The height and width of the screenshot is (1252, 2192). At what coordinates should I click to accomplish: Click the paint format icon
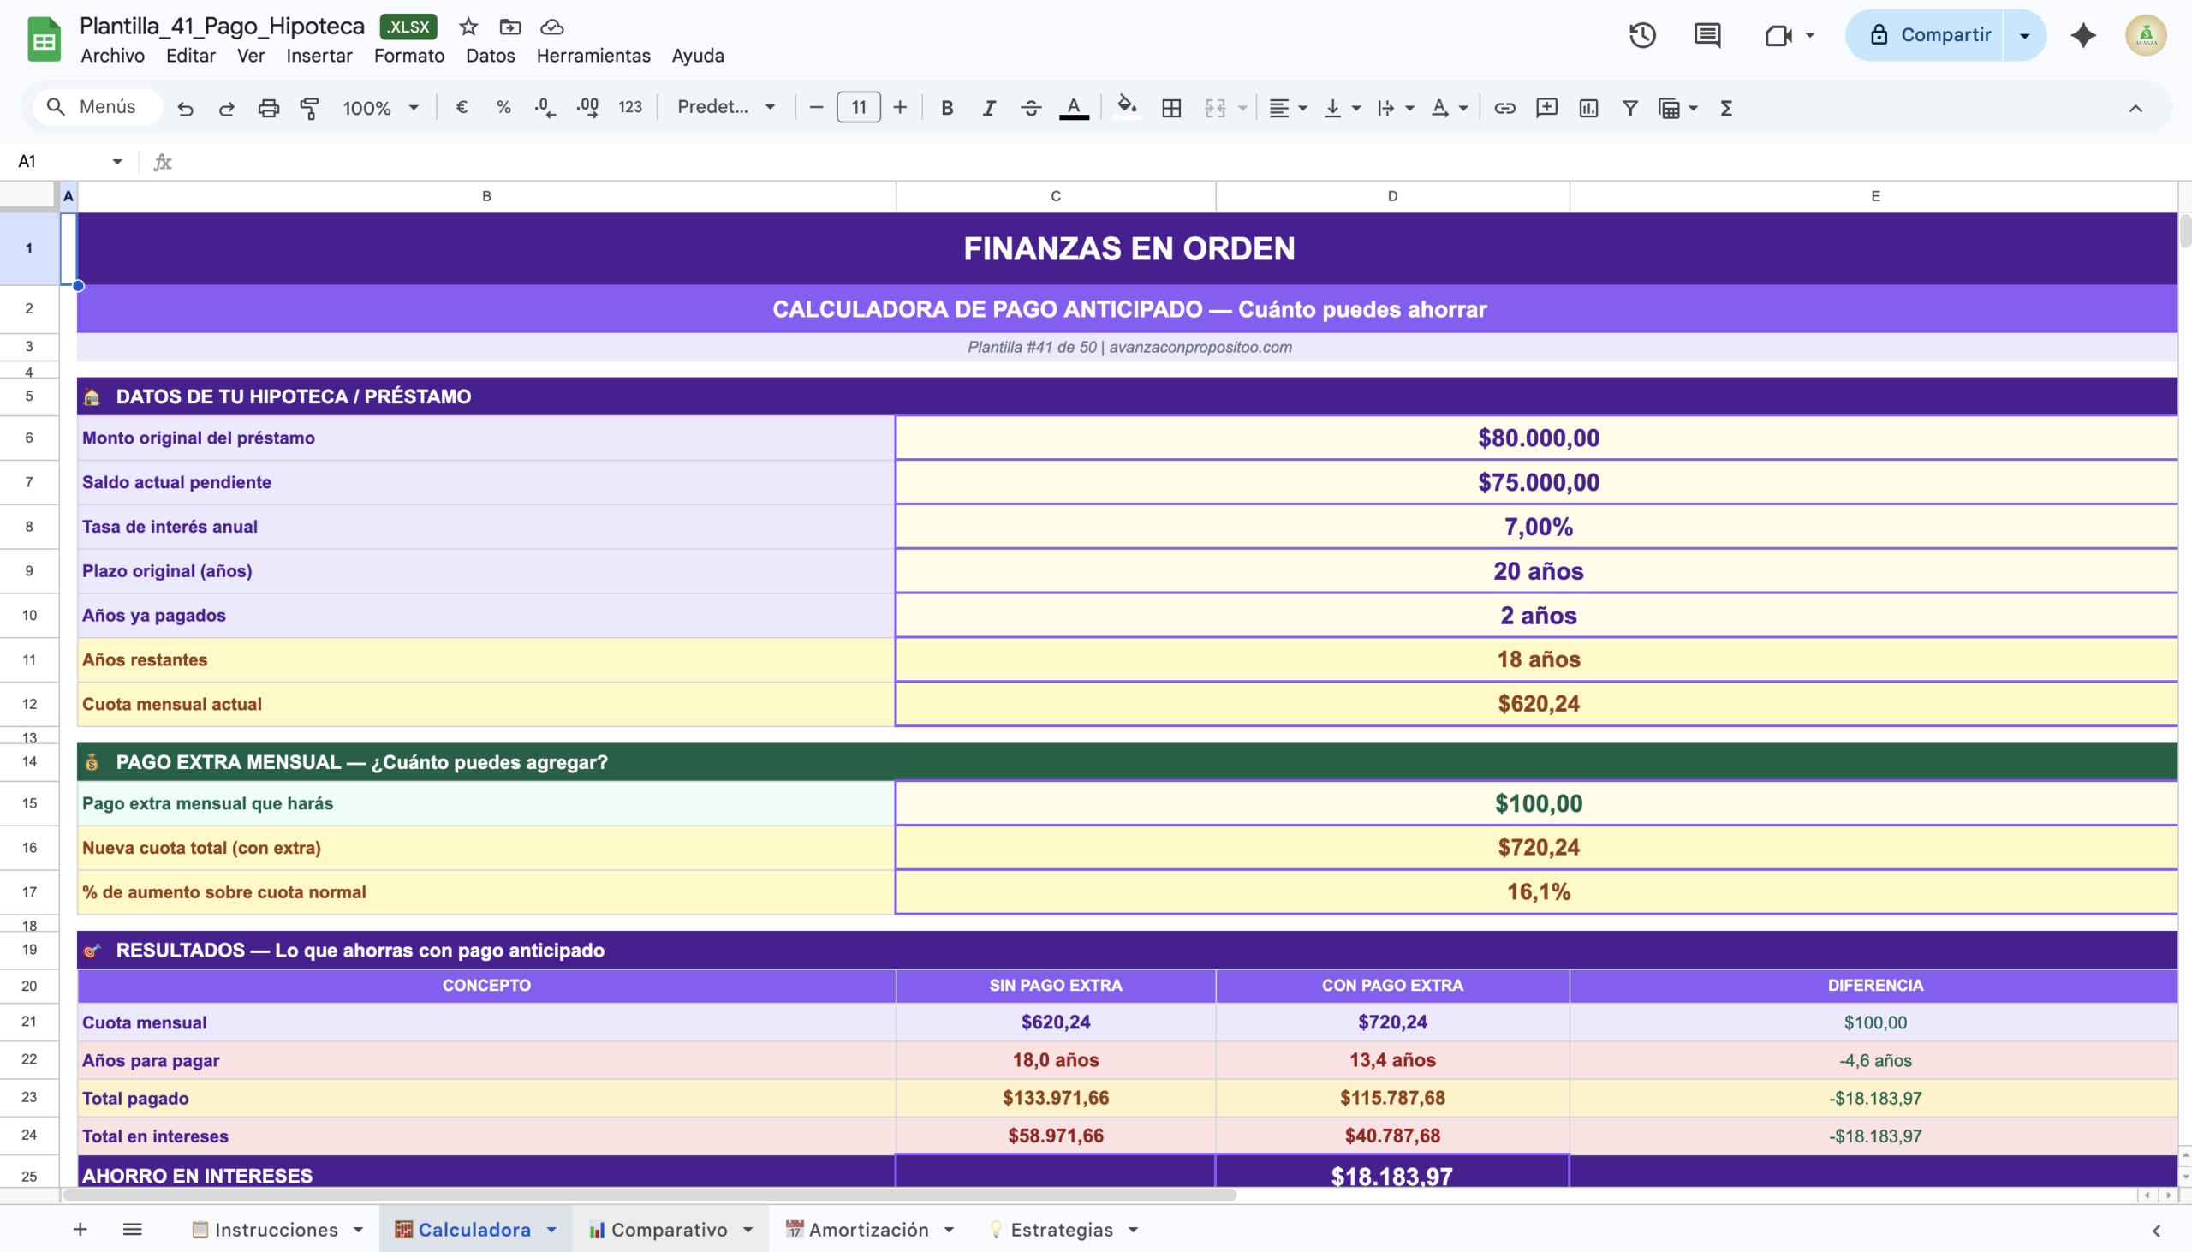(309, 109)
